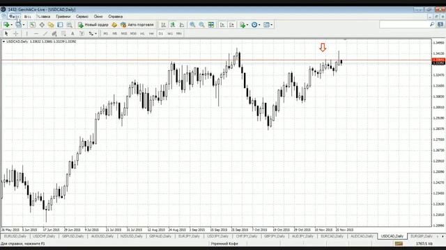Click the Утренний Кофе profile in status bar
Viewport: 446px width, 250px height.
coord(224,244)
